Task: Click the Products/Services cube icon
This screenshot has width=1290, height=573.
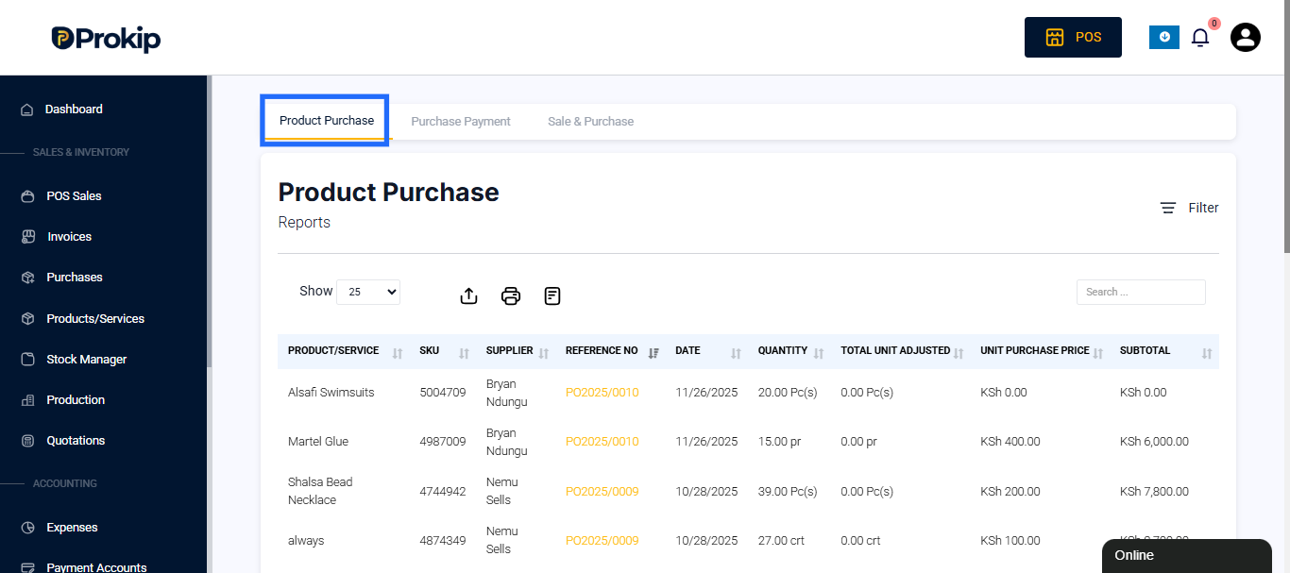Action: pyautogui.click(x=27, y=319)
